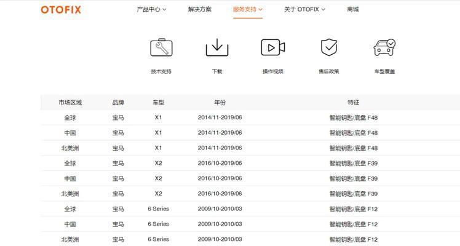
Task: Expand the 服务支持 dropdown chevron
Action: click(260, 10)
